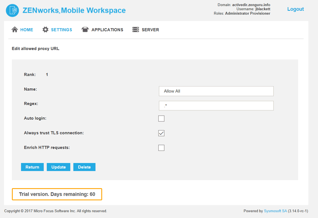Screen dimensions: 318x218
Task: Click the Rank value 1
Action: tap(47, 75)
